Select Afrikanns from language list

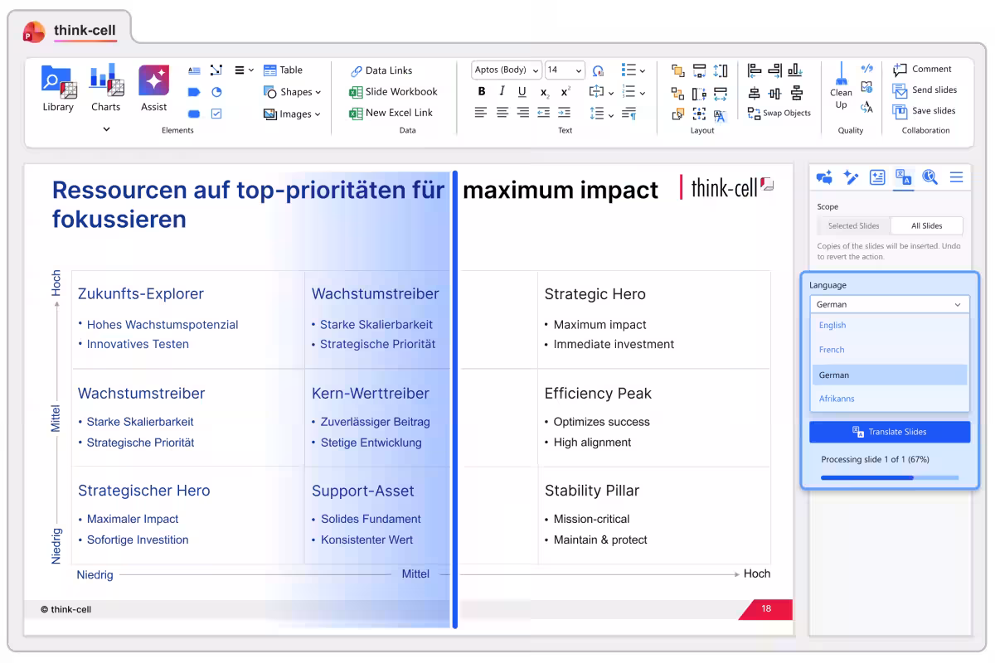tap(890, 399)
